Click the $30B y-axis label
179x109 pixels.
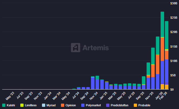tap(174, 3)
